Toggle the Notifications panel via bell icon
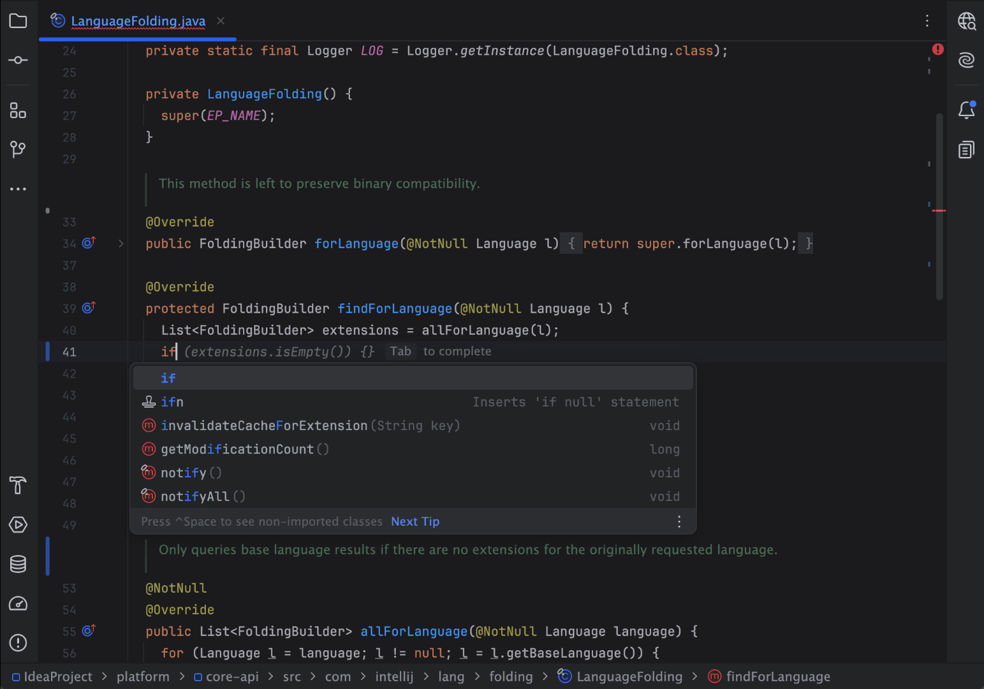984x689 pixels. (967, 109)
